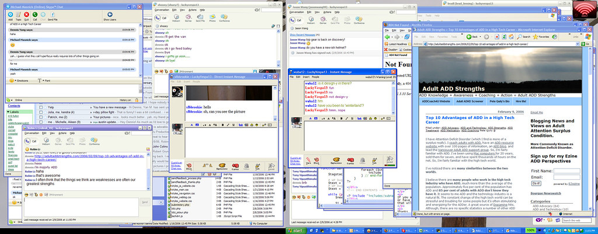The width and height of the screenshot is (598, 234).
Task: Click Send File in Skype chat toolbar
Action: (52, 15)
